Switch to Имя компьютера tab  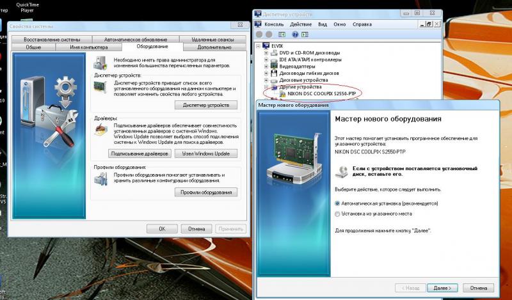(x=88, y=47)
